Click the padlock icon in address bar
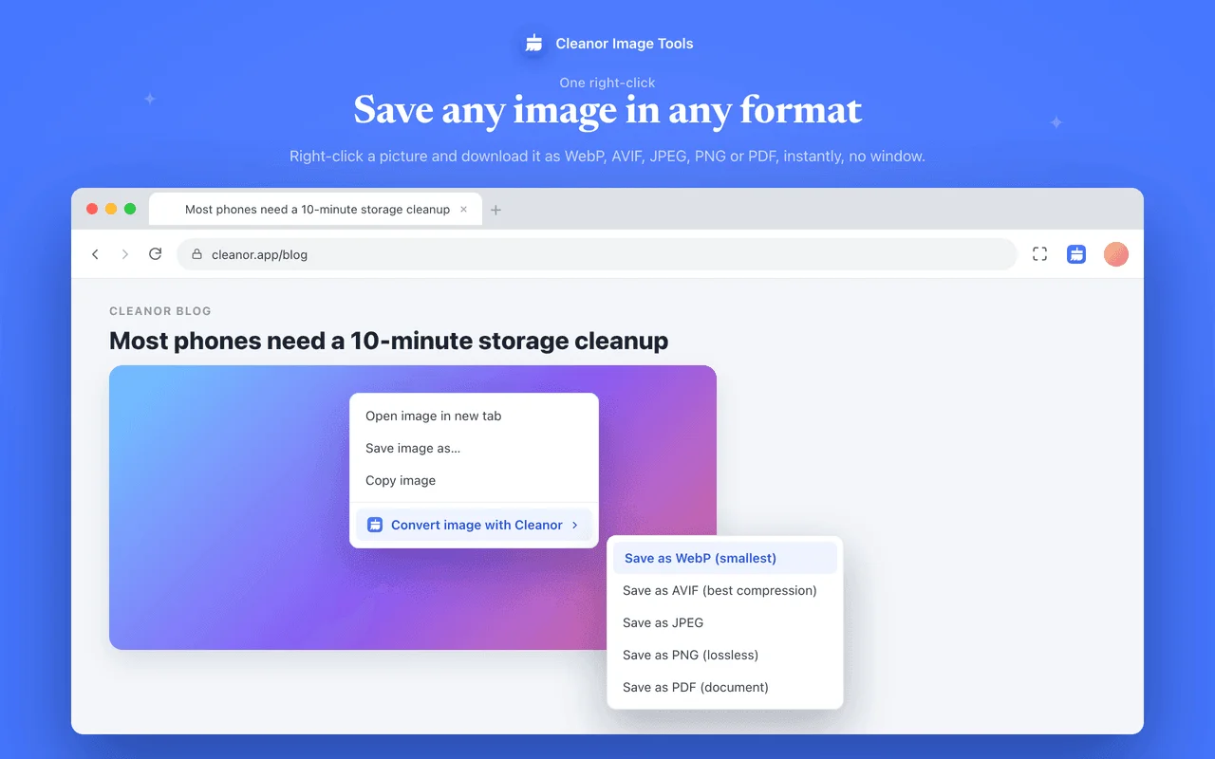The height and width of the screenshot is (759, 1215). pyautogui.click(x=197, y=254)
